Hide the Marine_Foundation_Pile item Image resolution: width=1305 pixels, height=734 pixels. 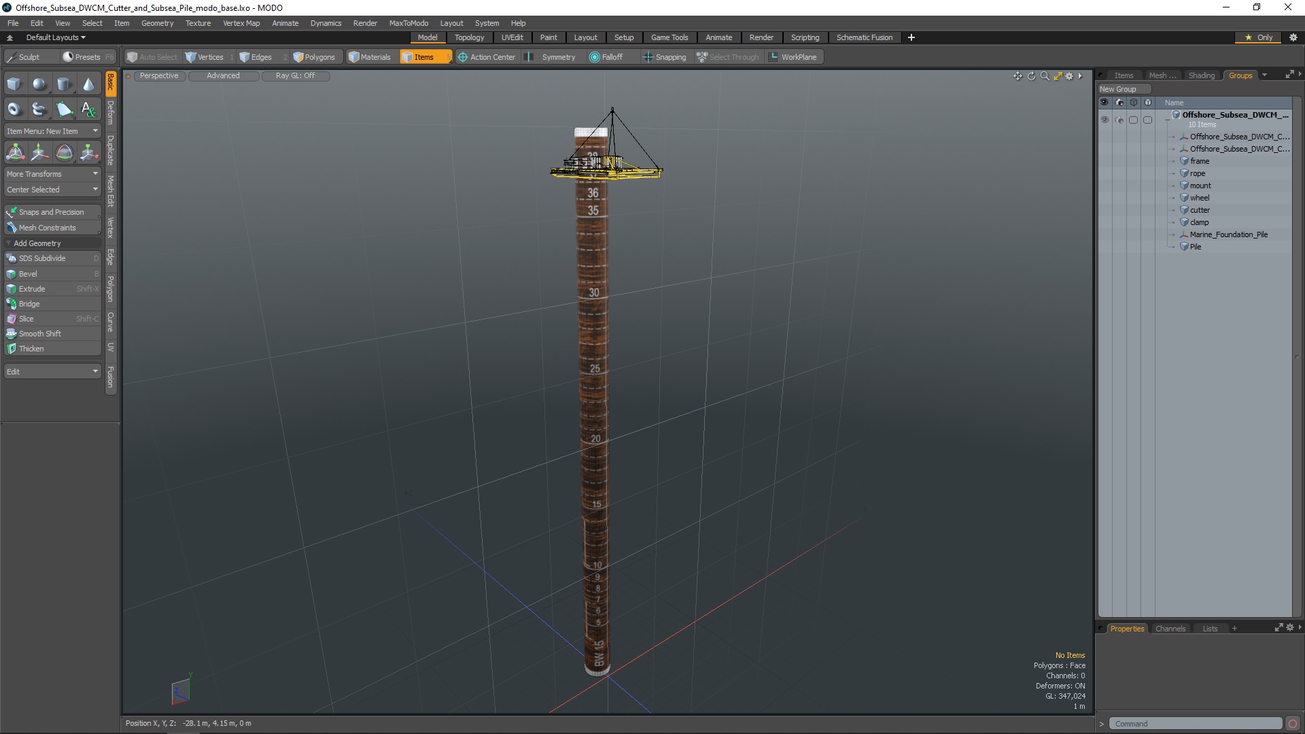click(1104, 234)
